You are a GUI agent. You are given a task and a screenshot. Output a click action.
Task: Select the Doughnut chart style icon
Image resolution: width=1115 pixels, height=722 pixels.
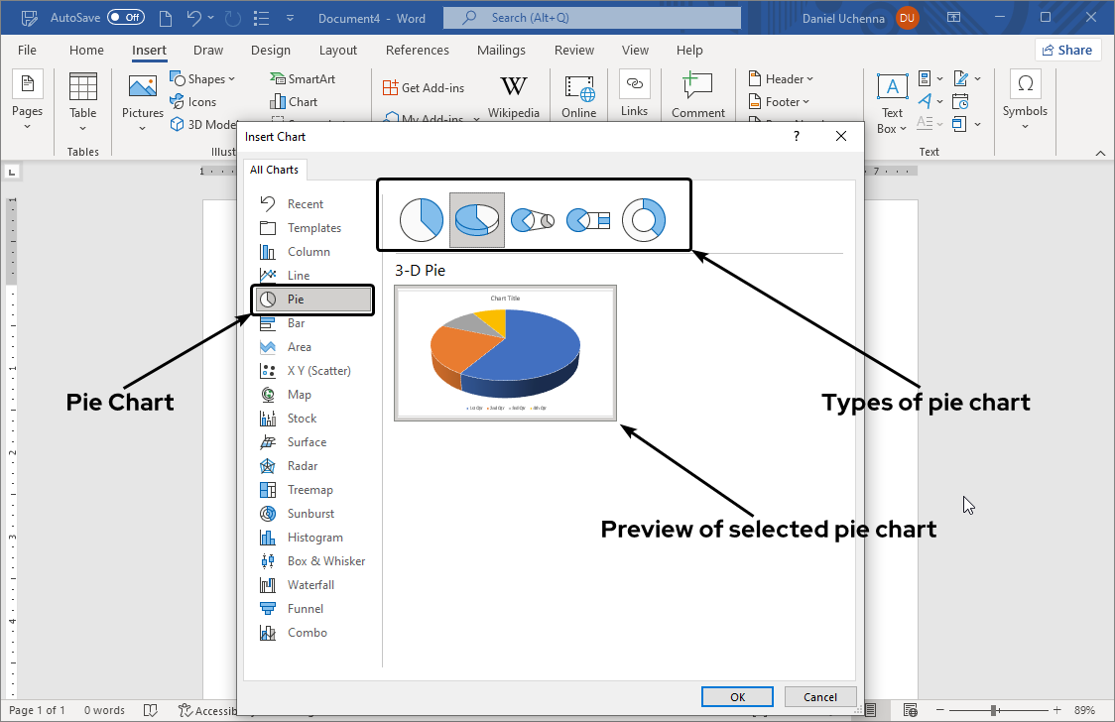(x=644, y=218)
